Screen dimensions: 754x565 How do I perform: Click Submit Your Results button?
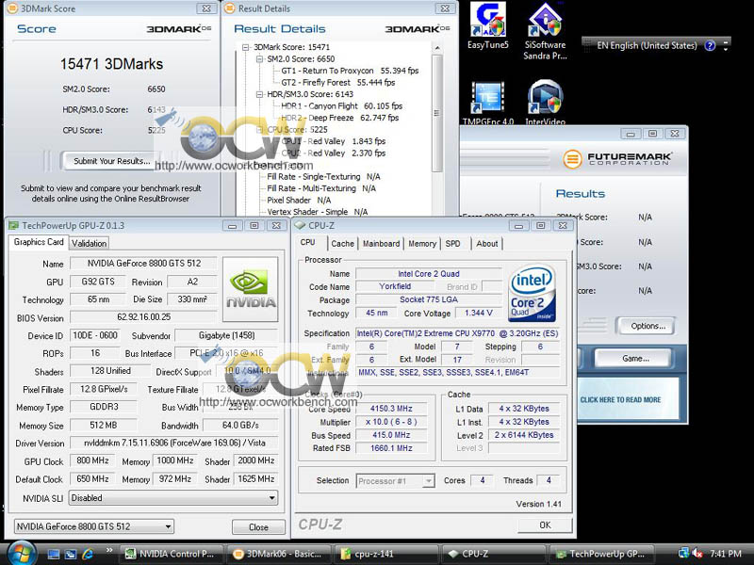[x=111, y=161]
